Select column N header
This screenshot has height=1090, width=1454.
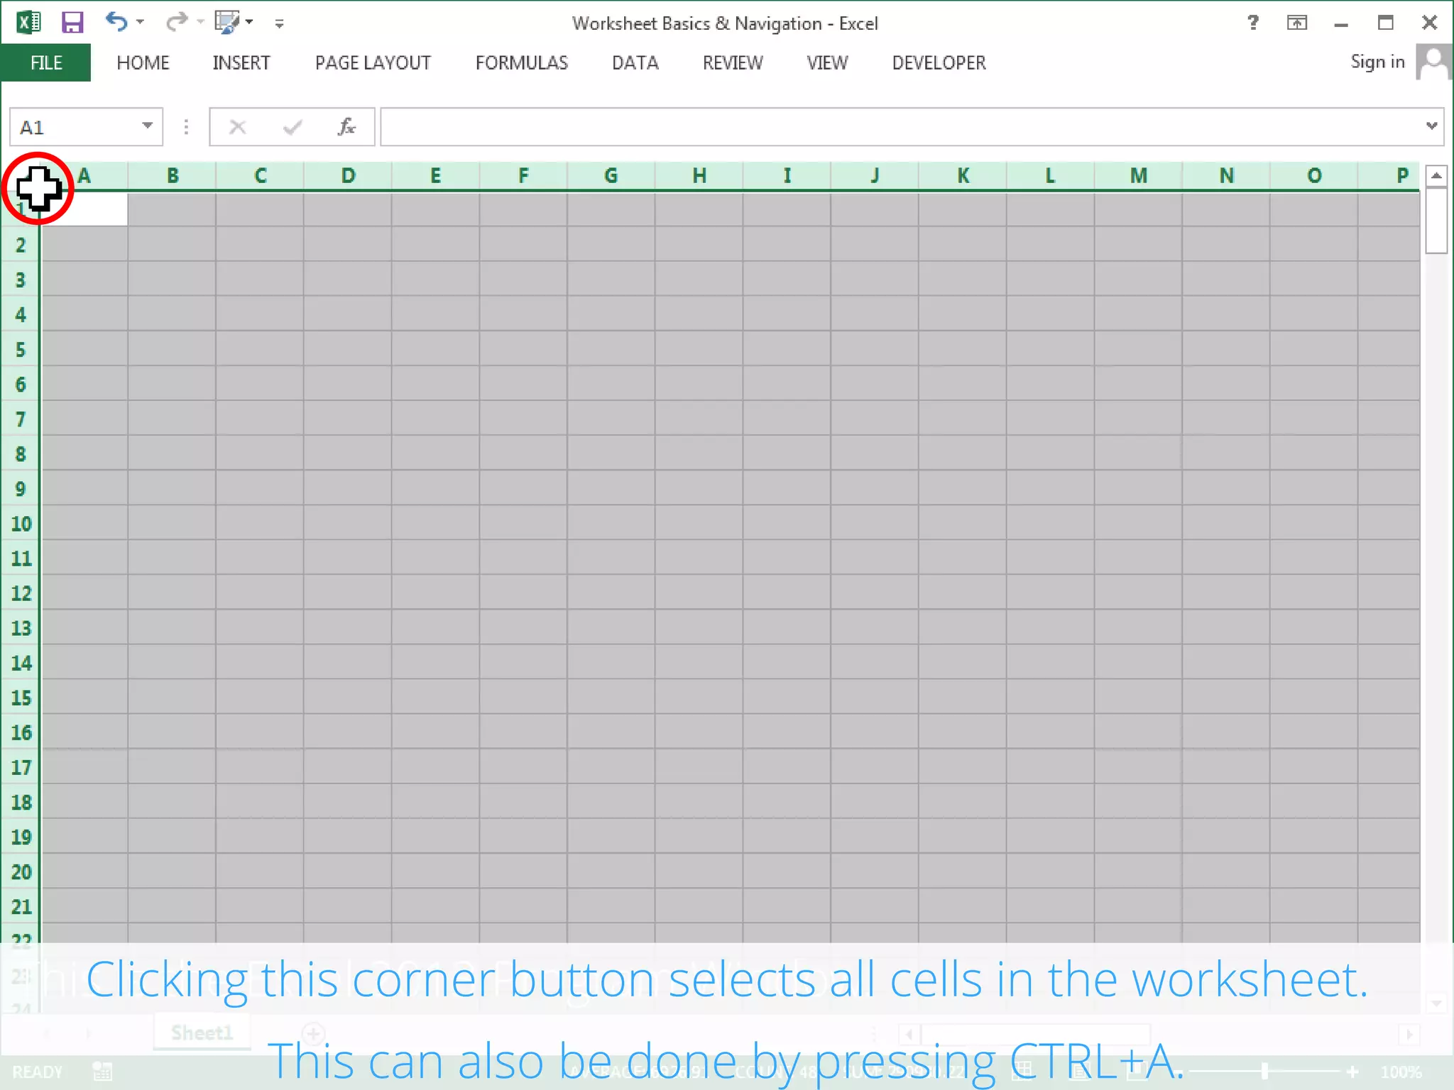pyautogui.click(x=1226, y=175)
